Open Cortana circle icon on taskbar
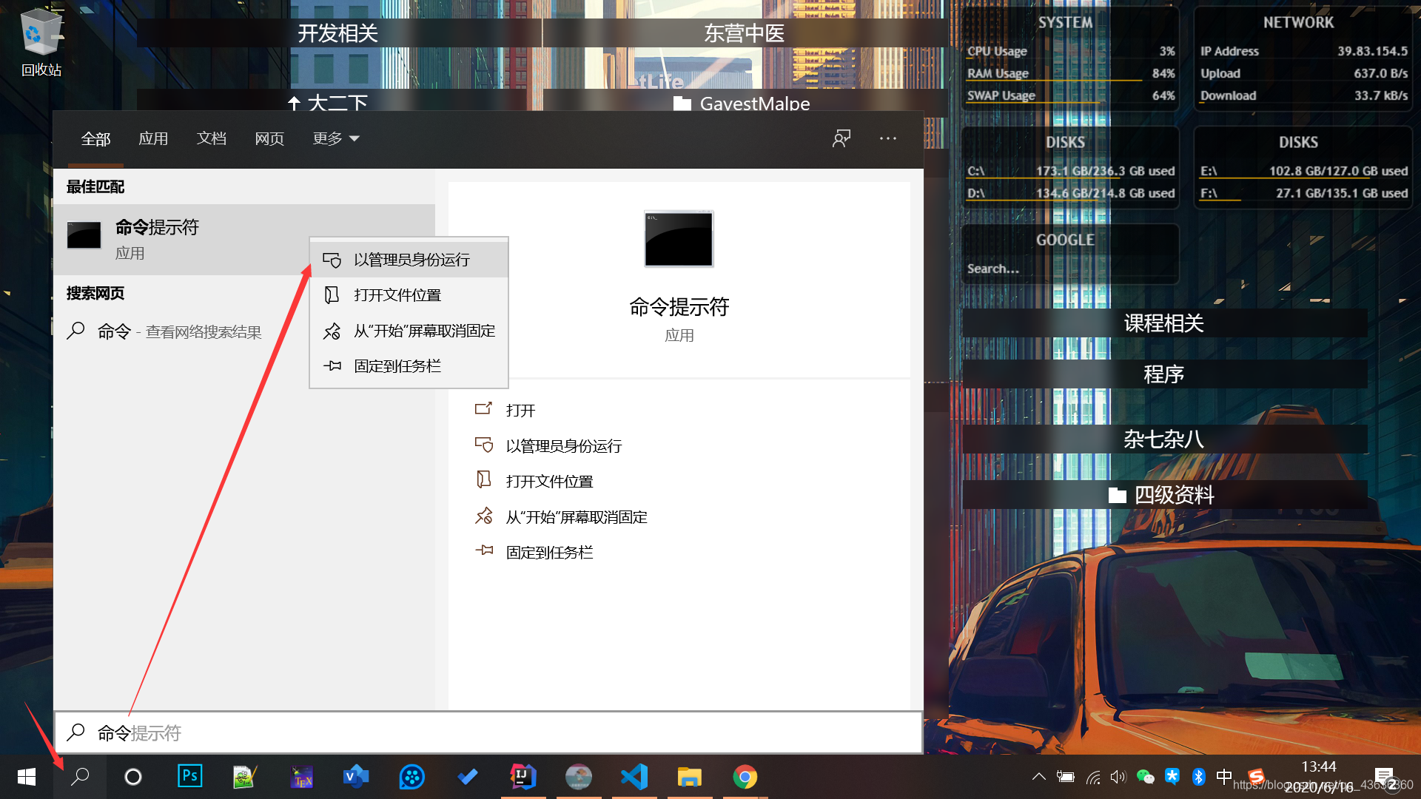The width and height of the screenshot is (1421, 799). coord(133,777)
